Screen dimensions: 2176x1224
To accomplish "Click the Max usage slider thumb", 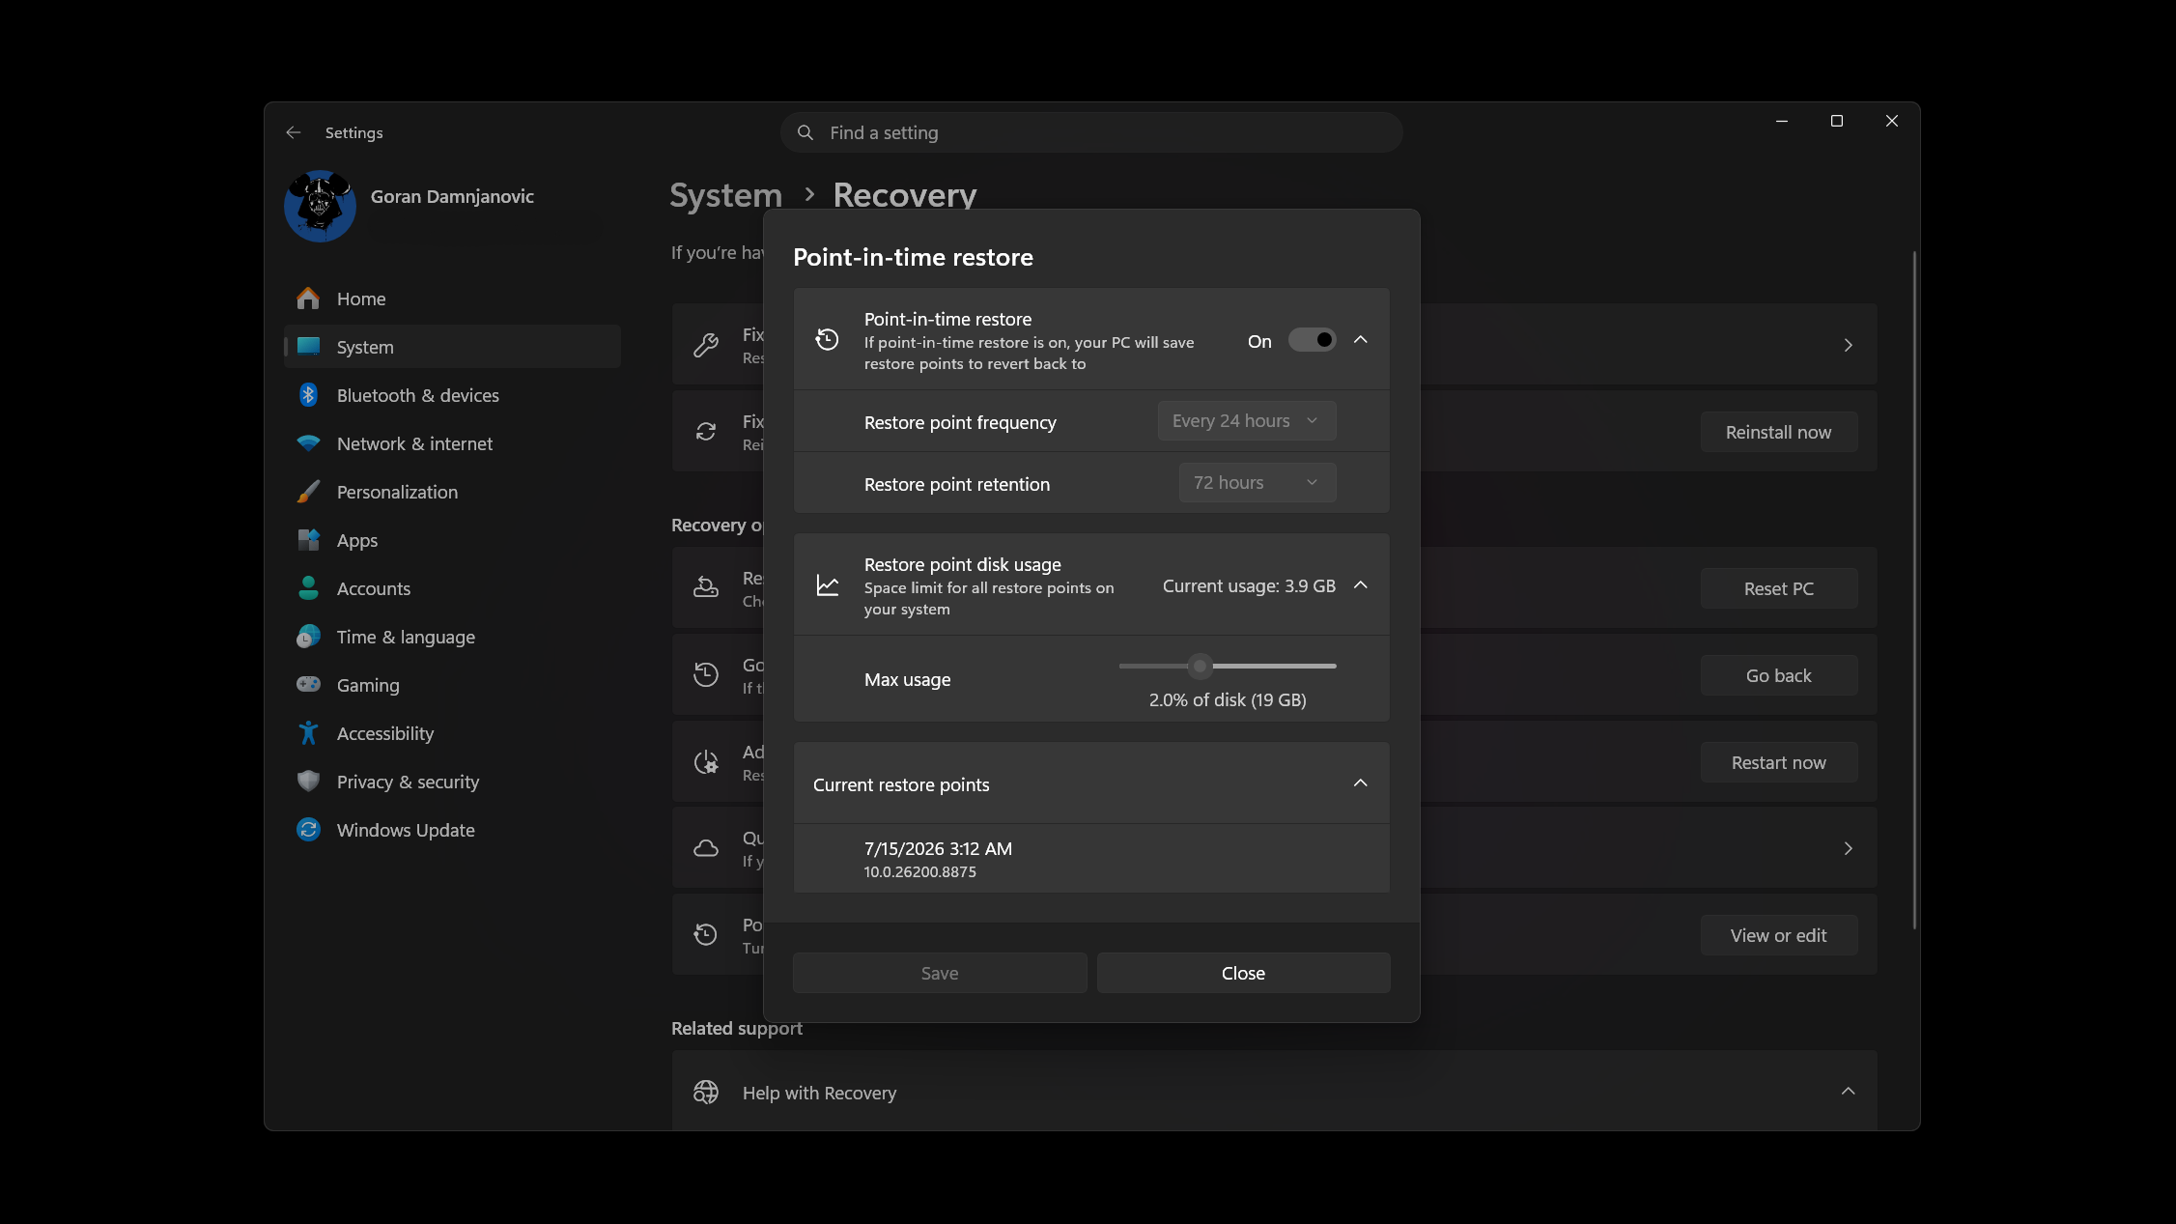I will pyautogui.click(x=1200, y=666).
